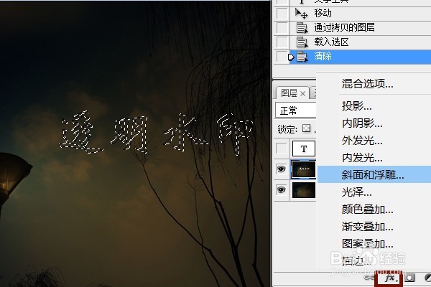Show the hidden text layer visibility box

click(x=281, y=149)
